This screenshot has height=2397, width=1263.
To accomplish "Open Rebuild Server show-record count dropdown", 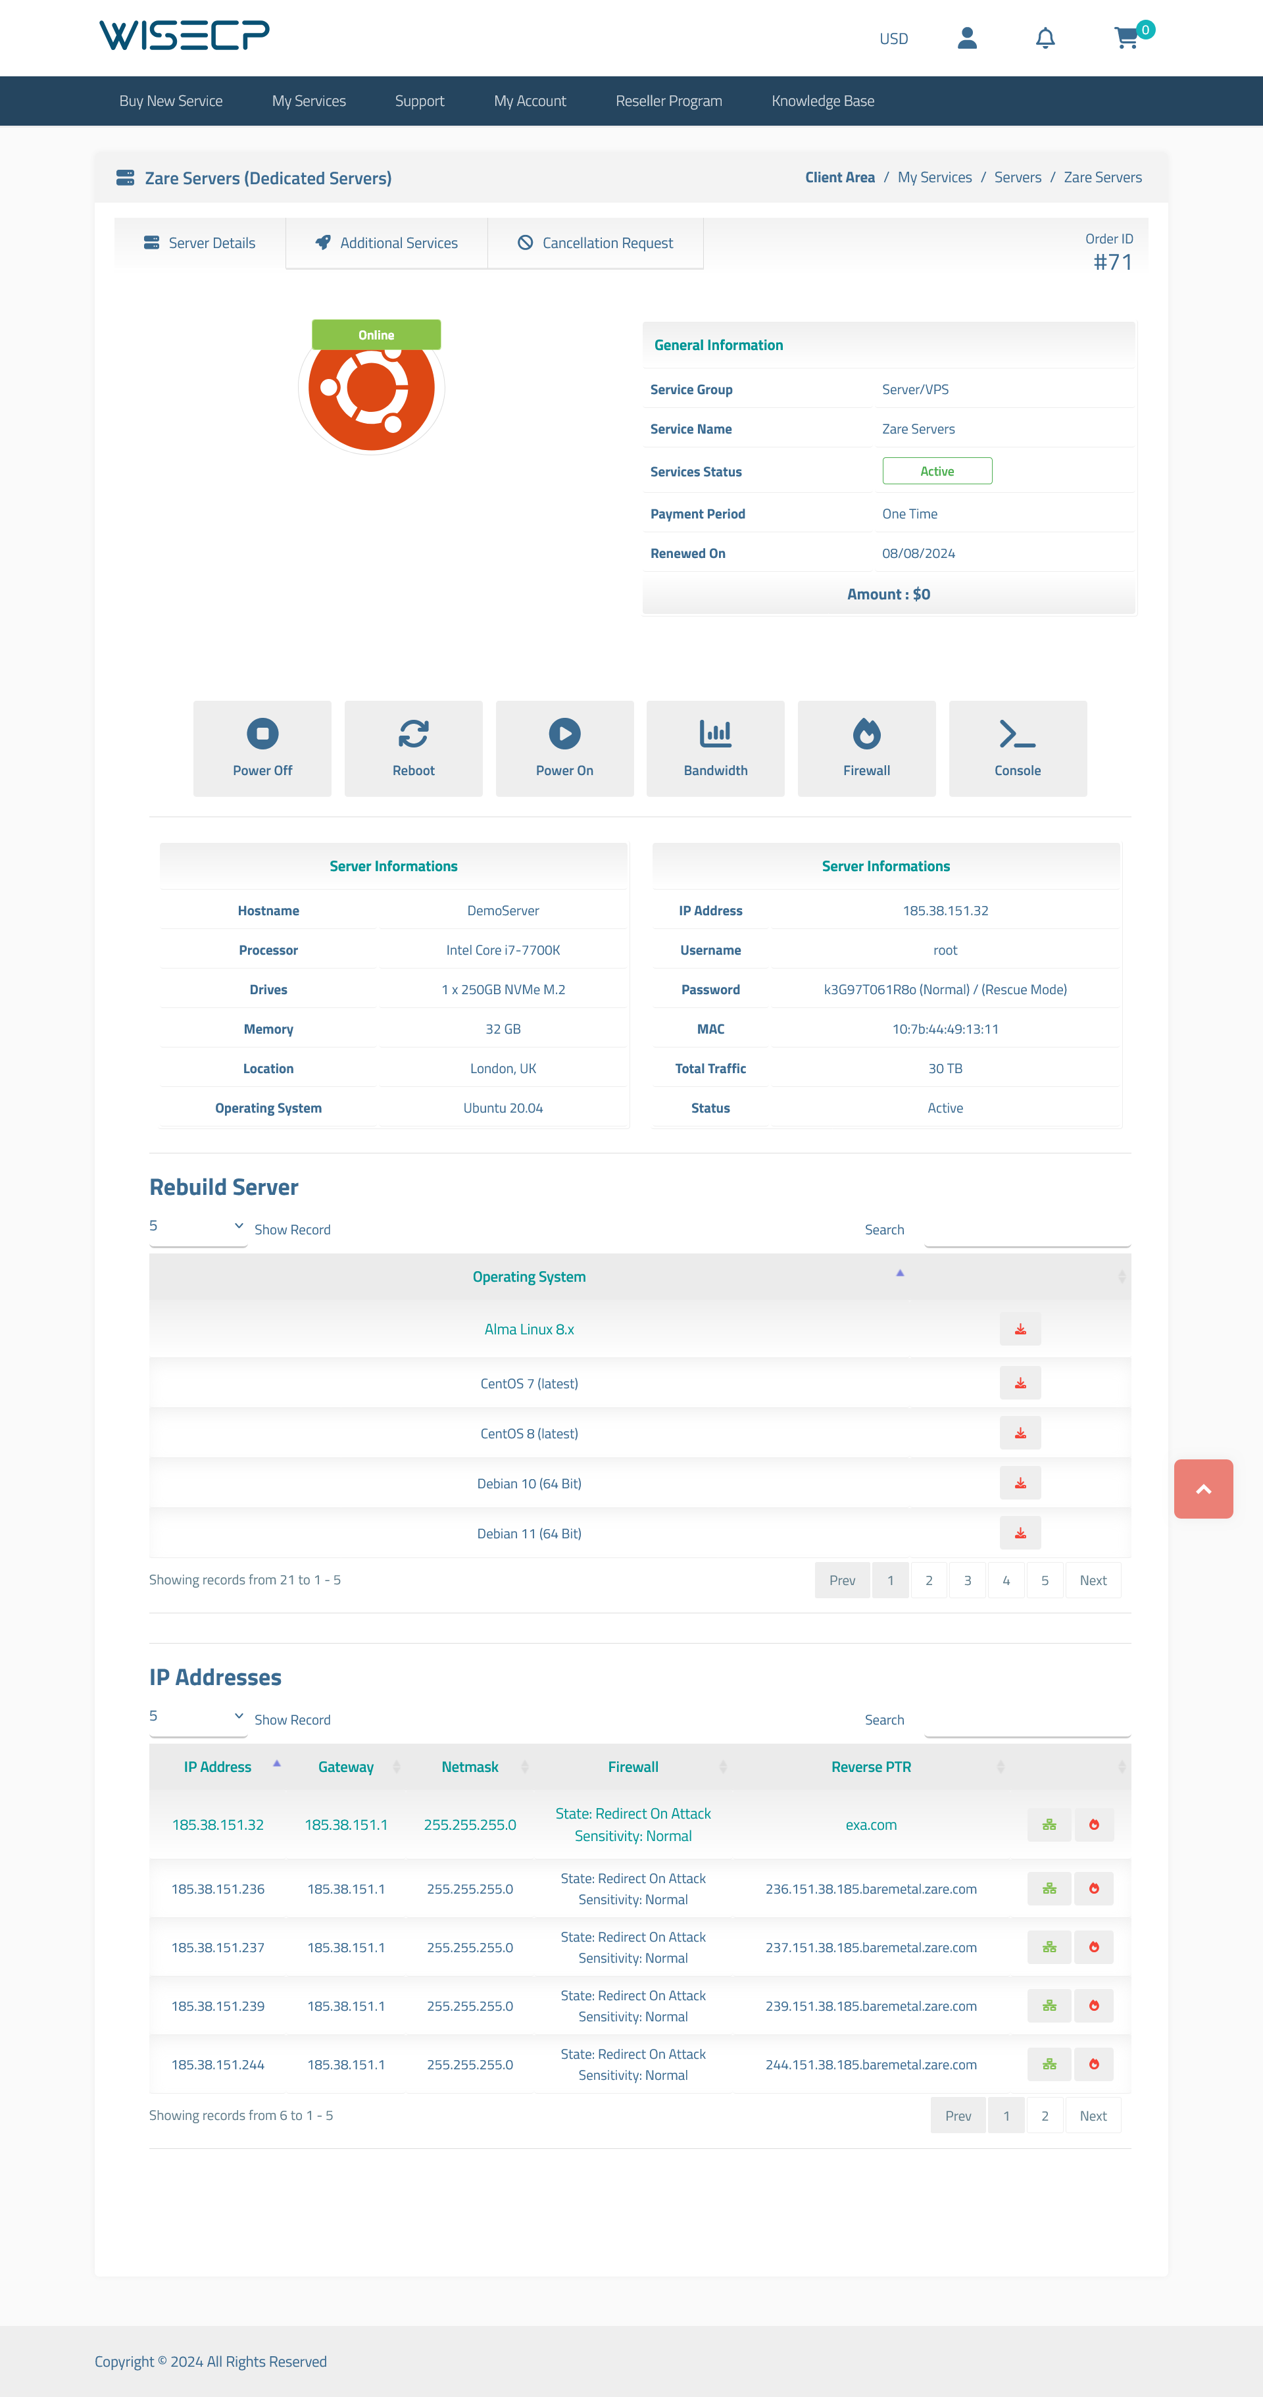I will (198, 1226).
